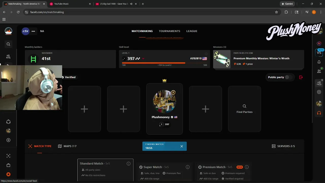The height and width of the screenshot is (183, 325).
Task: Open social feed star icon
Action: click(x=8, y=174)
